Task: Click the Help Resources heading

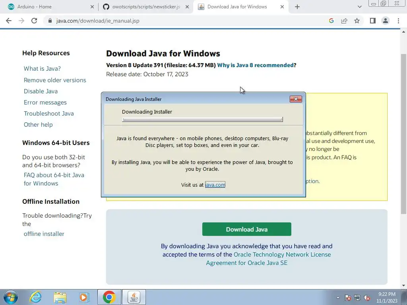Action: coord(46,53)
